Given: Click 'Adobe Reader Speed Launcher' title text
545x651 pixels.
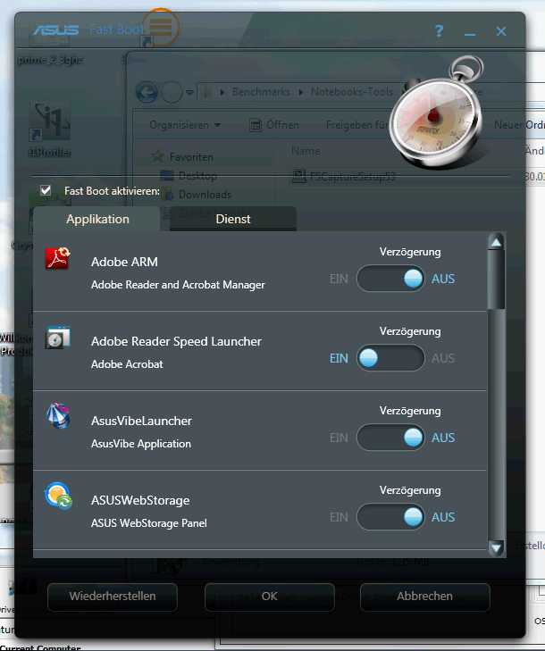Looking at the screenshot, I should click(176, 341).
